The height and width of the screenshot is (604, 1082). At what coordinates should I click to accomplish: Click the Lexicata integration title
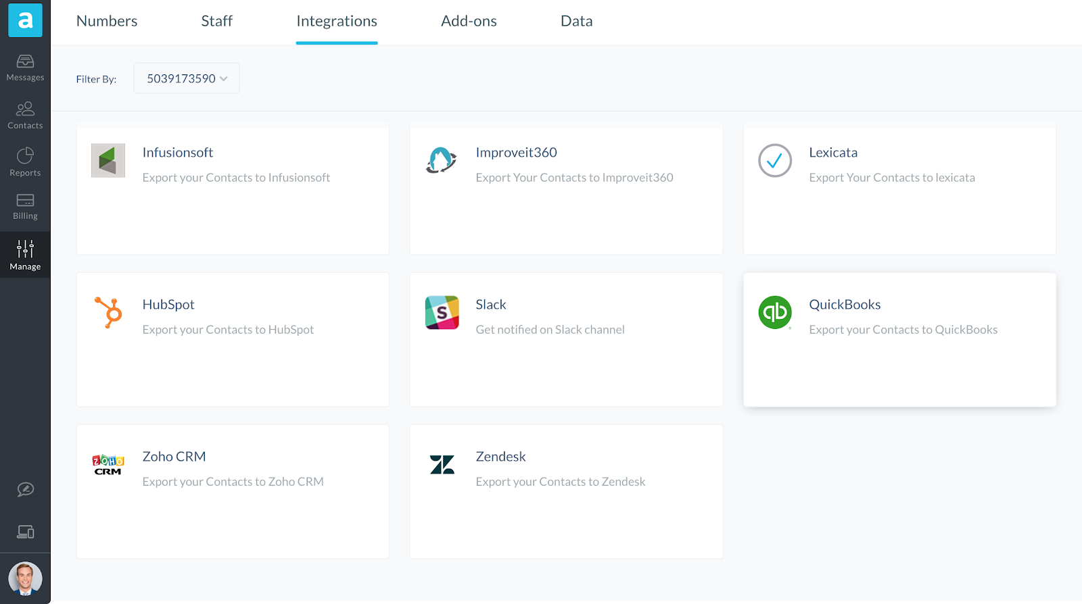click(x=833, y=153)
